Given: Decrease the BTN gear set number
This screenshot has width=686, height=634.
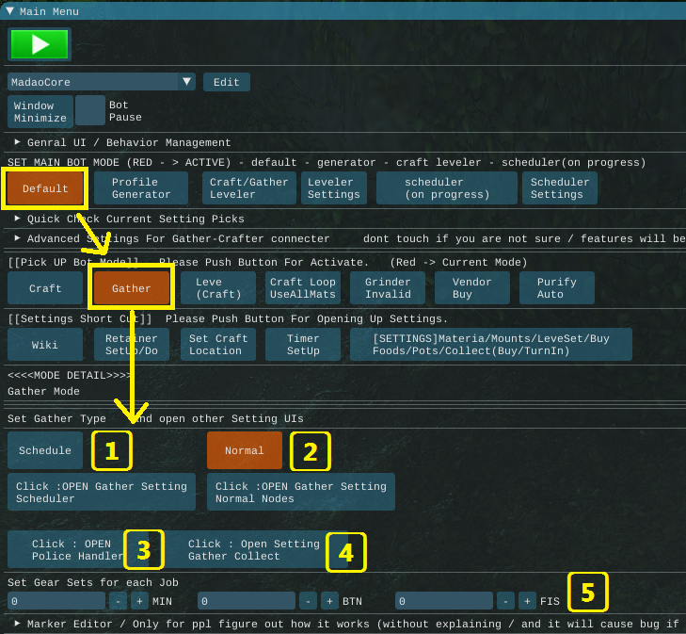Looking at the screenshot, I should pos(308,601).
